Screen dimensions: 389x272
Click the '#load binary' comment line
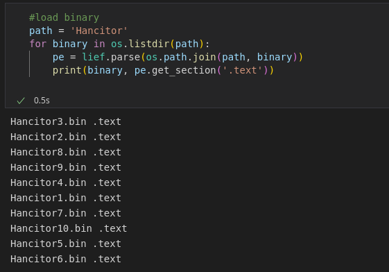pyautogui.click(x=64, y=17)
